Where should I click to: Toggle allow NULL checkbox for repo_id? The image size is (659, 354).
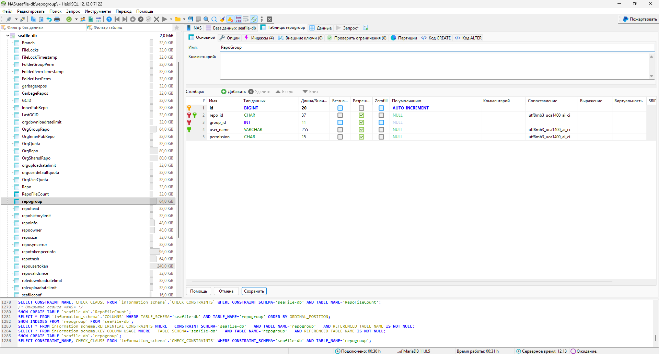361,115
